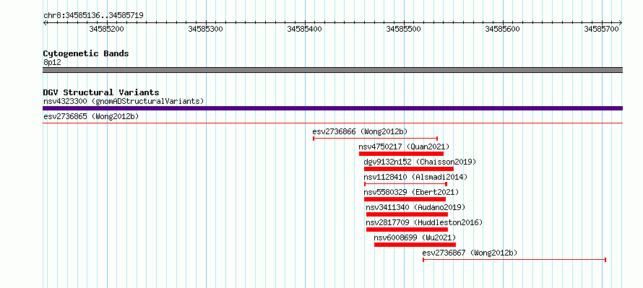Image resolution: width=643 pixels, height=288 pixels.
Task: Click the 8p12 band label
Action: click(52, 63)
